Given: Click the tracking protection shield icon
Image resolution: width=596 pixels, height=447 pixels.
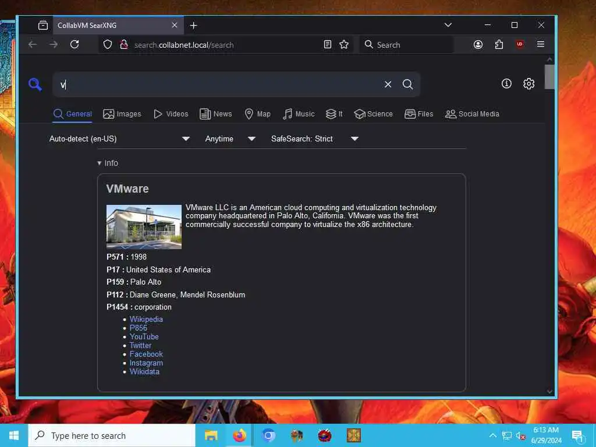Looking at the screenshot, I should pyautogui.click(x=108, y=44).
